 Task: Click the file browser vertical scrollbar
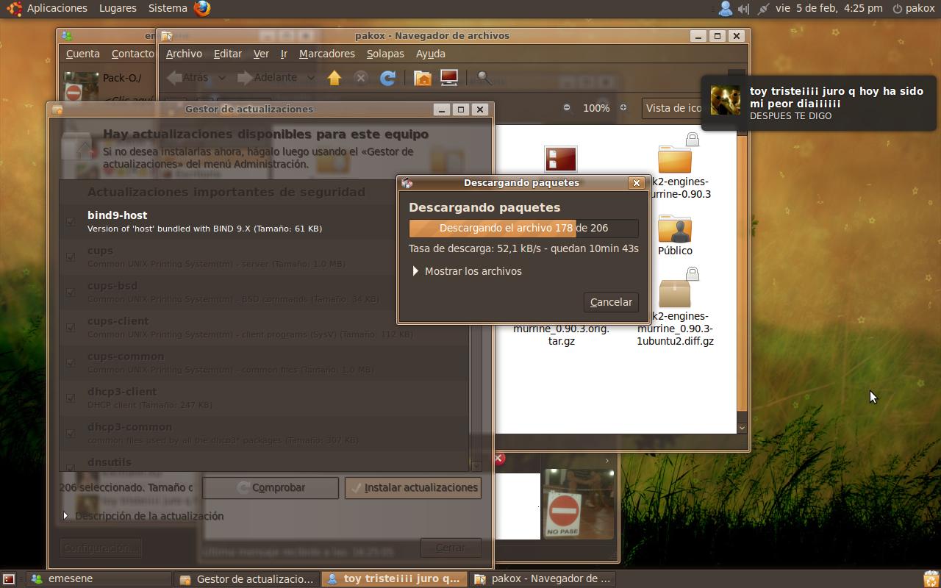pyautogui.click(x=742, y=272)
